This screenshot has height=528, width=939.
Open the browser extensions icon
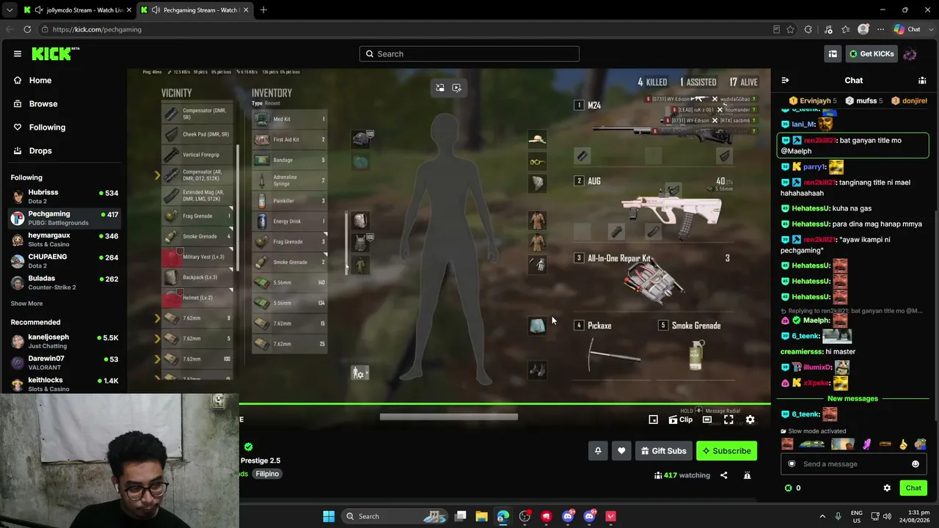coord(808,29)
